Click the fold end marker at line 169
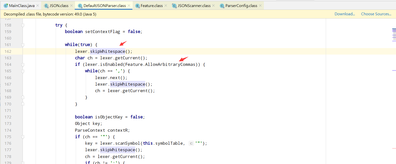The width and height of the screenshot is (396, 164). 23,97
